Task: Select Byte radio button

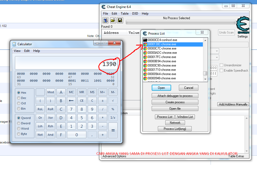Action: point(19,134)
